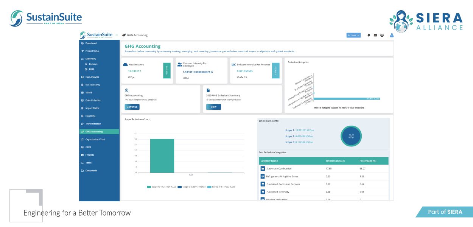Open the mail envelope icon
This screenshot has height=227, width=473.
click(375, 35)
